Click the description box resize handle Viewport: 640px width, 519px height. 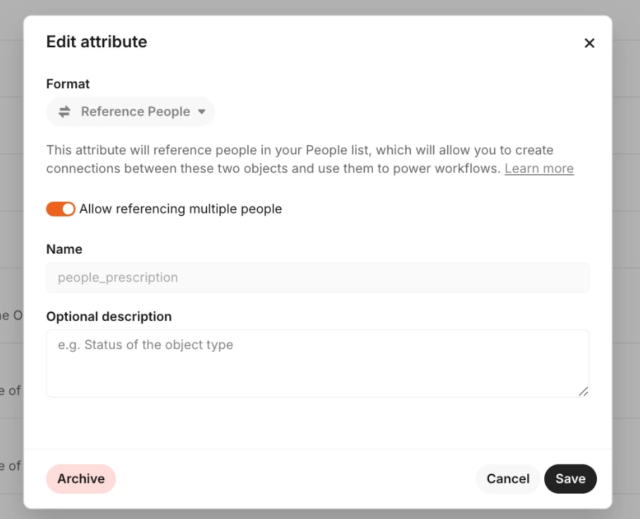(x=583, y=391)
